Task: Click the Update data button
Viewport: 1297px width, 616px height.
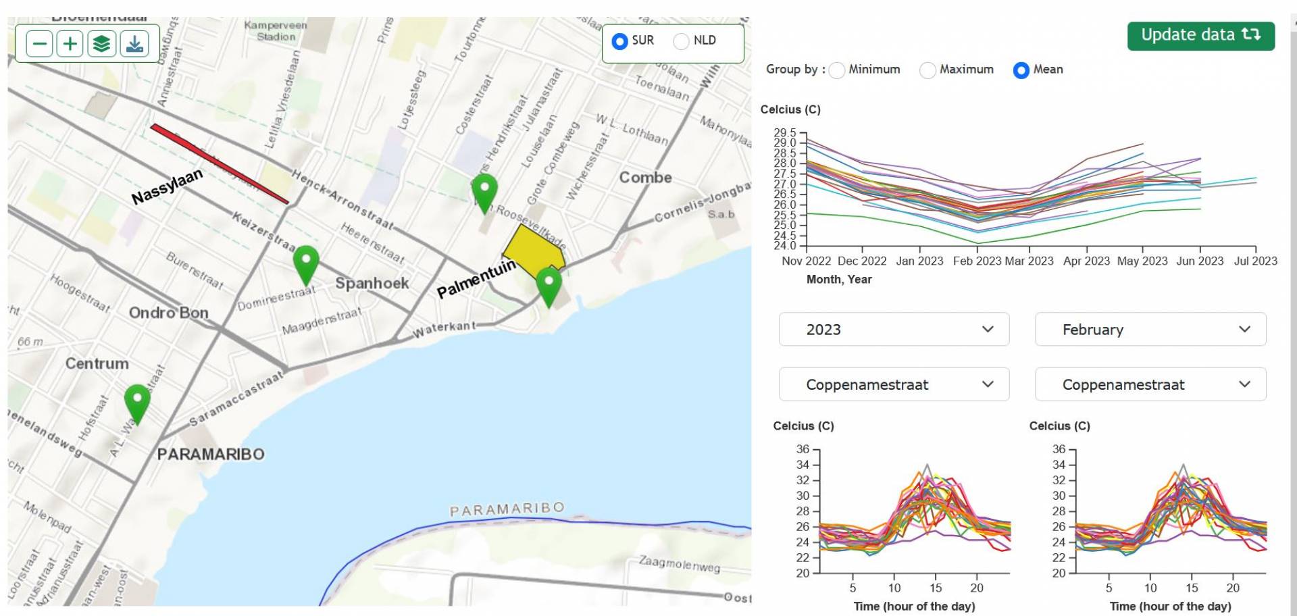Action: click(x=1201, y=36)
